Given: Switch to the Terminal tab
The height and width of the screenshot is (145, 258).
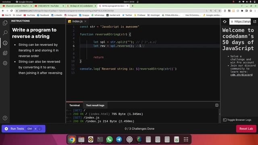Looking at the screenshot, I should click(74, 106).
